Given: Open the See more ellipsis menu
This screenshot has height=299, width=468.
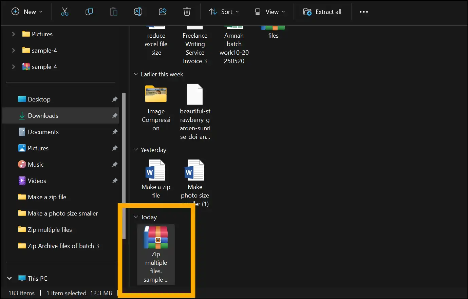Looking at the screenshot, I should coord(364,12).
